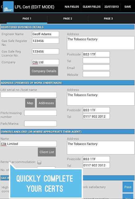The image size is (135, 199).
Task: Focus the owner Name field containing Clik Limited
Action: pos(28,144)
